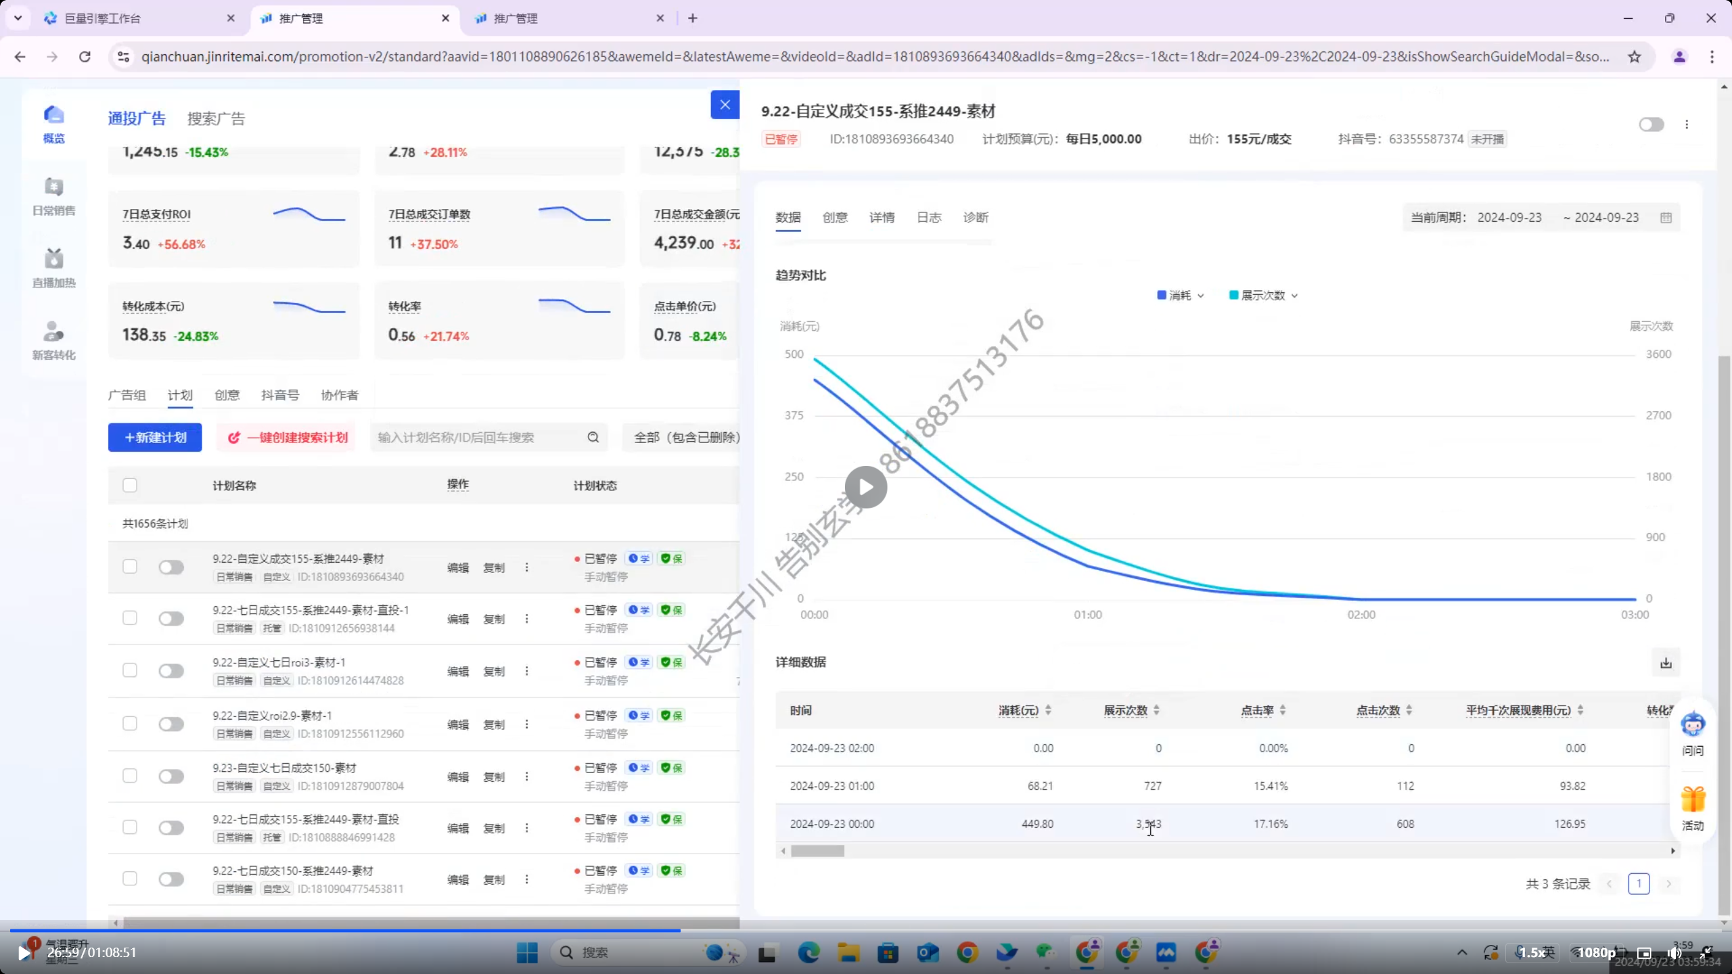
Task: Click the 新建计划 button
Action: [155, 438]
